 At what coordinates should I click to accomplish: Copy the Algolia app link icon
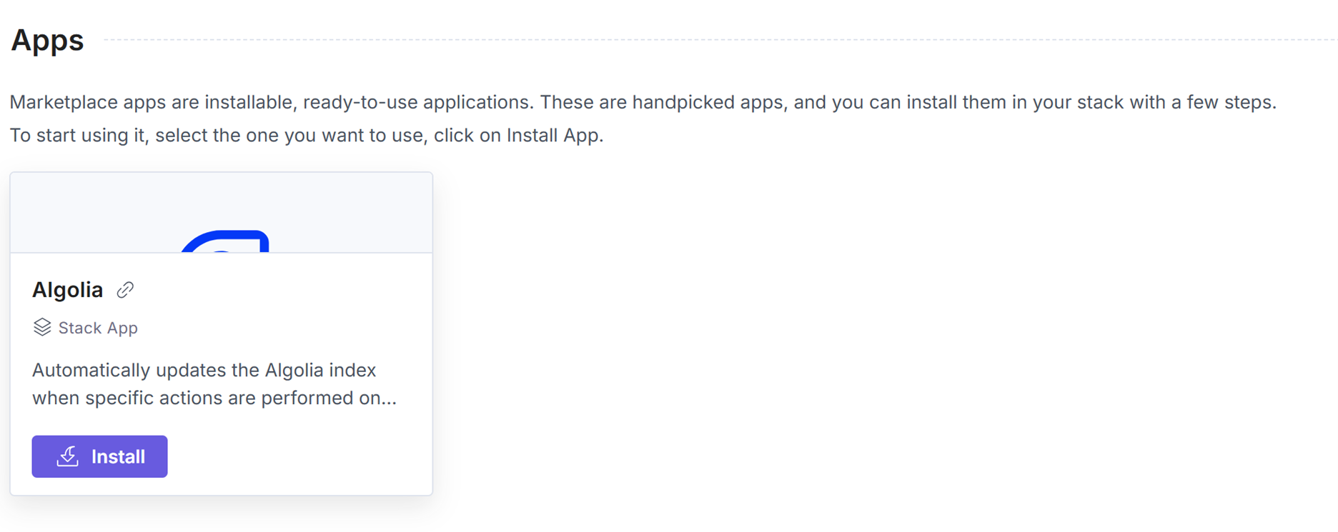click(x=125, y=290)
